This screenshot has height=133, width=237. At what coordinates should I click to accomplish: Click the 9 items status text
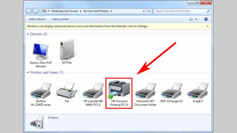[x=53, y=118]
